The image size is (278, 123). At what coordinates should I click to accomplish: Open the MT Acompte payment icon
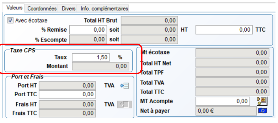pyautogui.click(x=262, y=101)
